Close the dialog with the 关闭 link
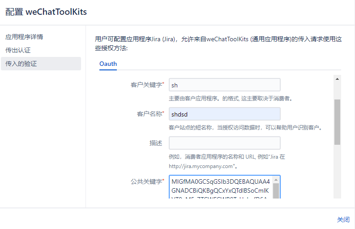This screenshot has height=229, width=355. 343,220
